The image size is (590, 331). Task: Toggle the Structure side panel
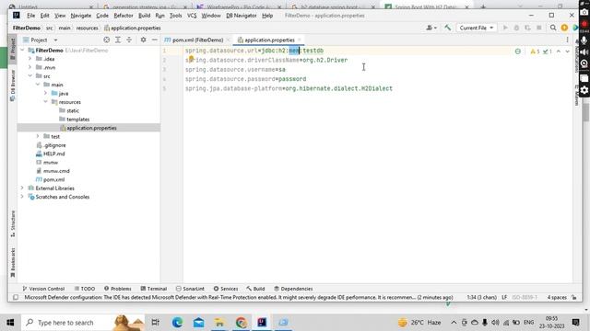point(12,223)
